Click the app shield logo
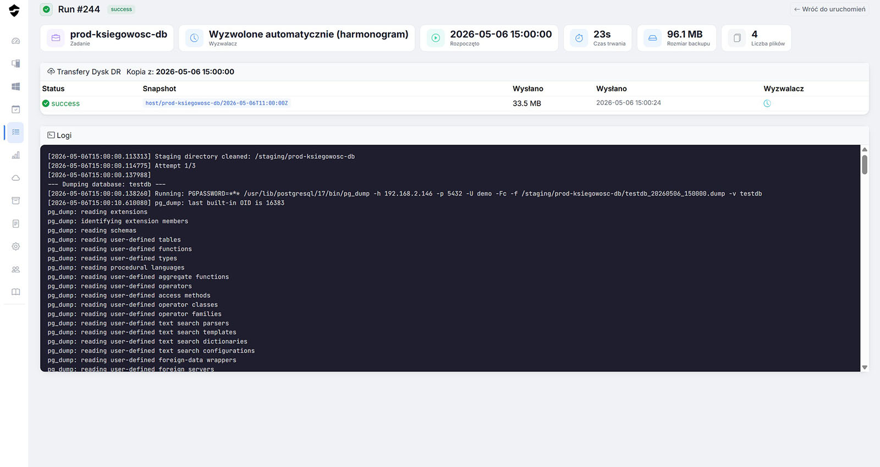 14,10
